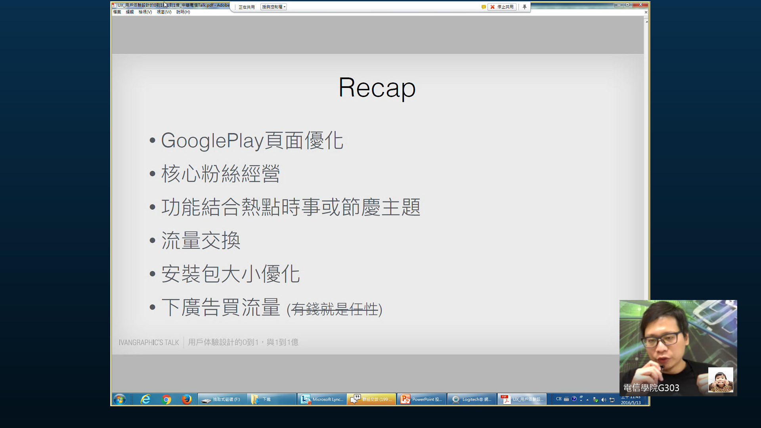The height and width of the screenshot is (428, 761).
Task: Open the 檔案 menu
Action: click(117, 12)
